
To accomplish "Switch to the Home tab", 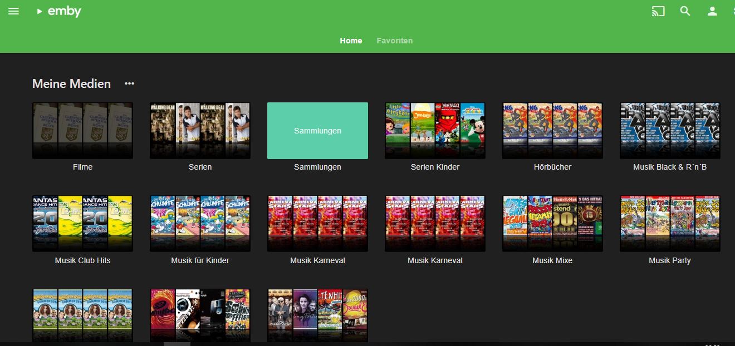I will tap(351, 41).
